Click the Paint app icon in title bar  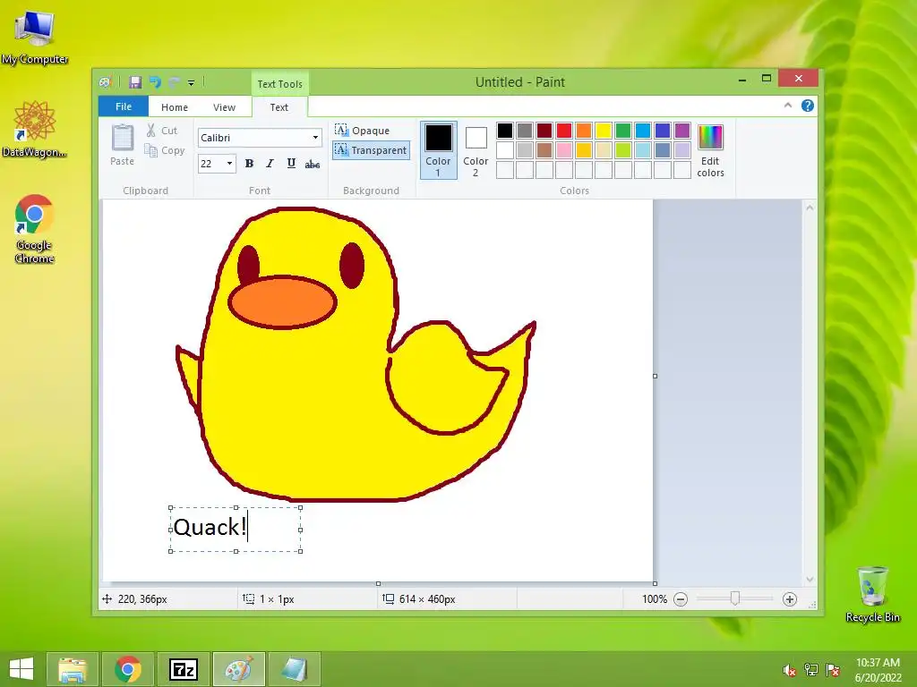coord(106,82)
